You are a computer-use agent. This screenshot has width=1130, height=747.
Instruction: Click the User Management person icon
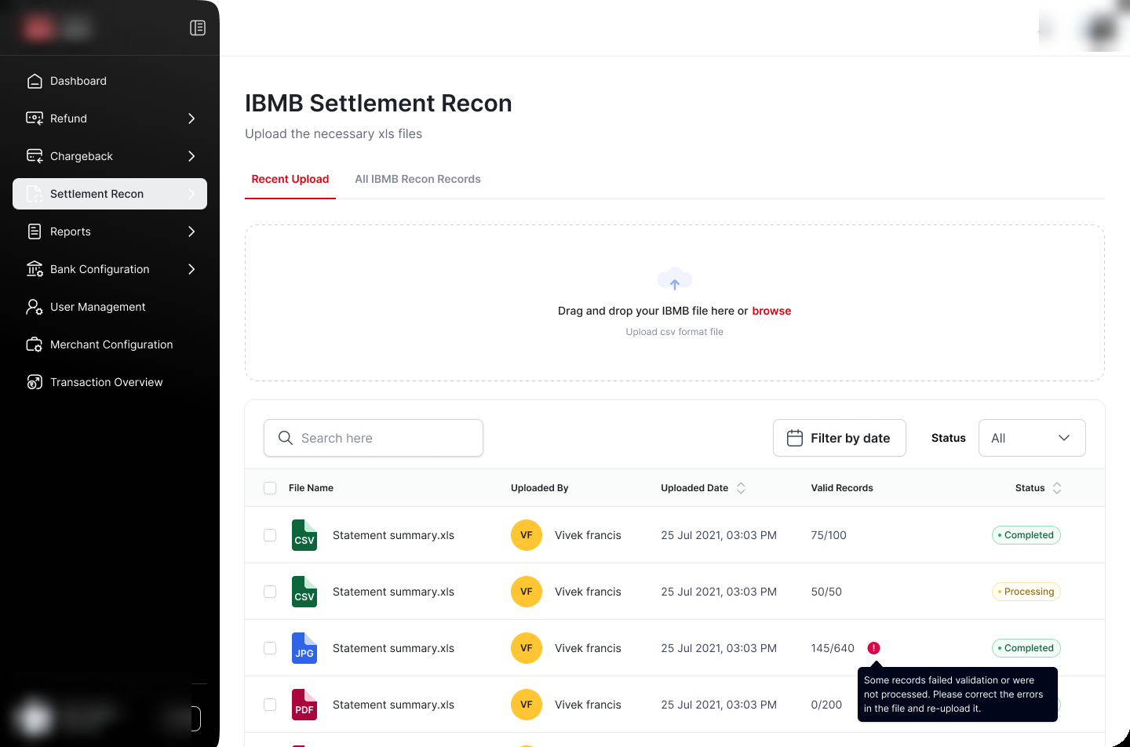coord(35,307)
